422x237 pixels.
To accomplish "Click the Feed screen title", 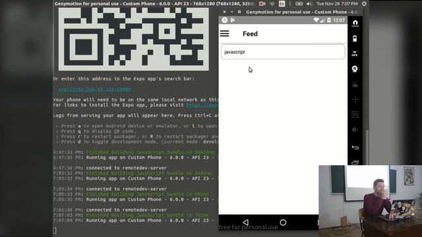I will tap(250, 34).
